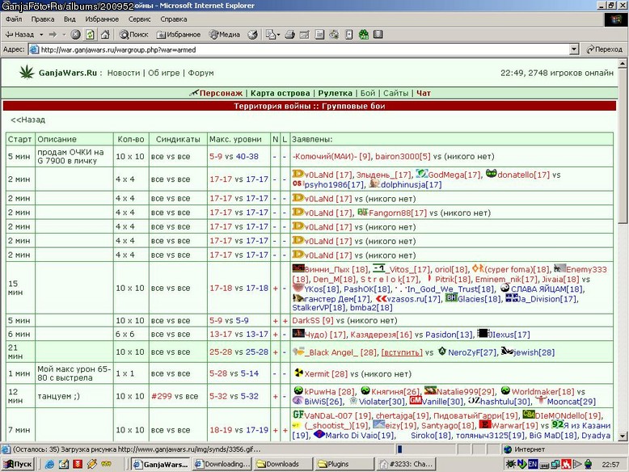Open the Favorites (Избранное) toolbar button

tap(179, 35)
